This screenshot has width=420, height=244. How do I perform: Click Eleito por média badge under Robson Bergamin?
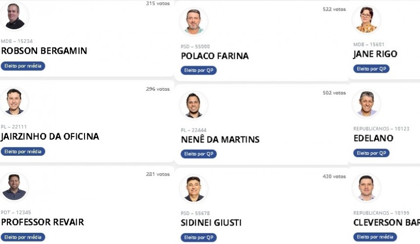[23, 66]
